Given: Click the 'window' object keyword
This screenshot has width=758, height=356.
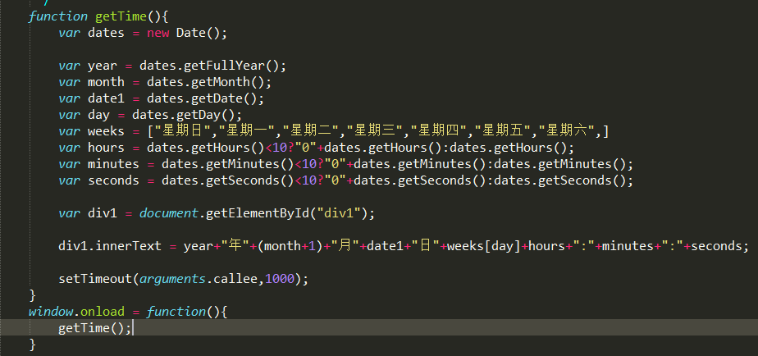Looking at the screenshot, I should [51, 312].
